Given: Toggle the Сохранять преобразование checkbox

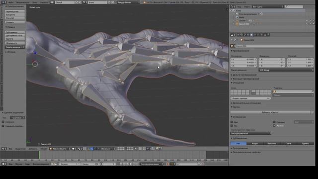Looking at the screenshot, I should click(3, 126).
